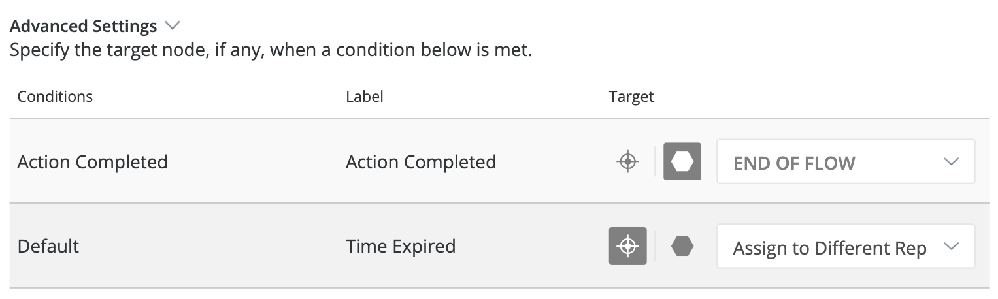
Task: Select the Default condition cell
Action: (48, 246)
